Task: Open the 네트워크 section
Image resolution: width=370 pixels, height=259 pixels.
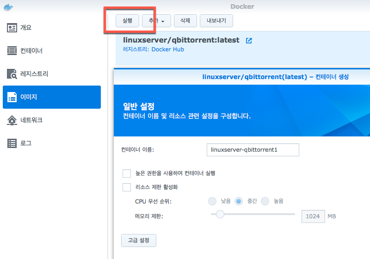Action: (52, 120)
